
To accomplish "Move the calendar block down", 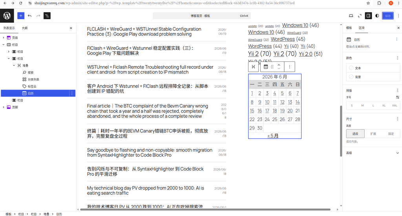I will tap(279, 69).
